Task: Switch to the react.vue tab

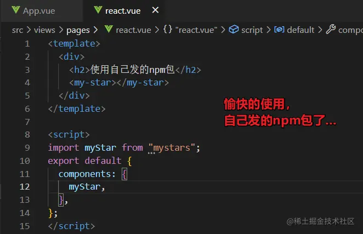Action: (x=123, y=11)
